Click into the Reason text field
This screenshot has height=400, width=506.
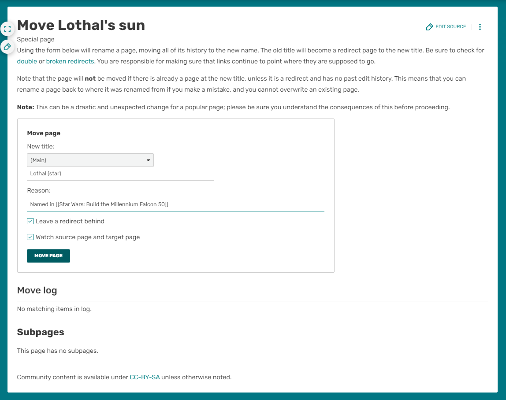tap(175, 204)
